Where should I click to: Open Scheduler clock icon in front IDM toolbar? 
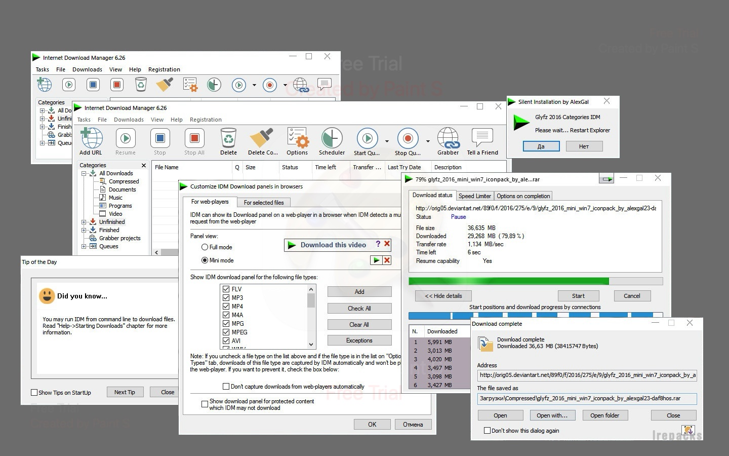point(332,138)
